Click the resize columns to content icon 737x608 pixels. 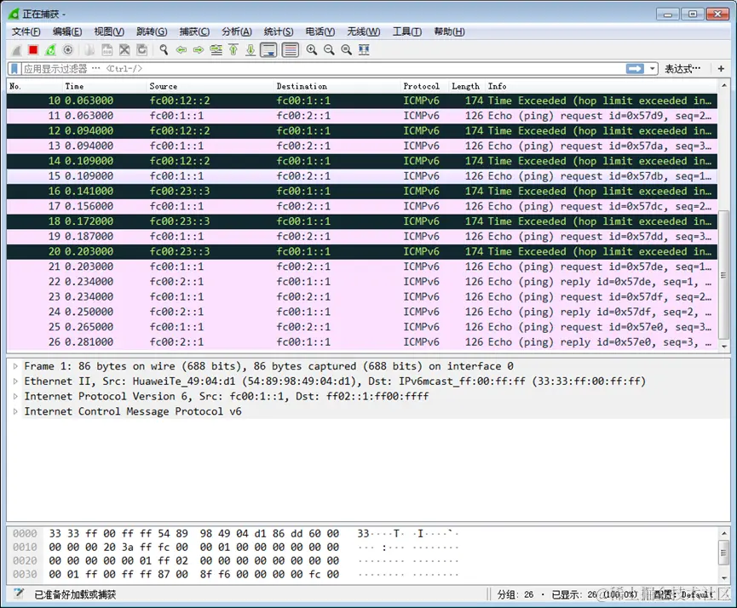coord(364,49)
